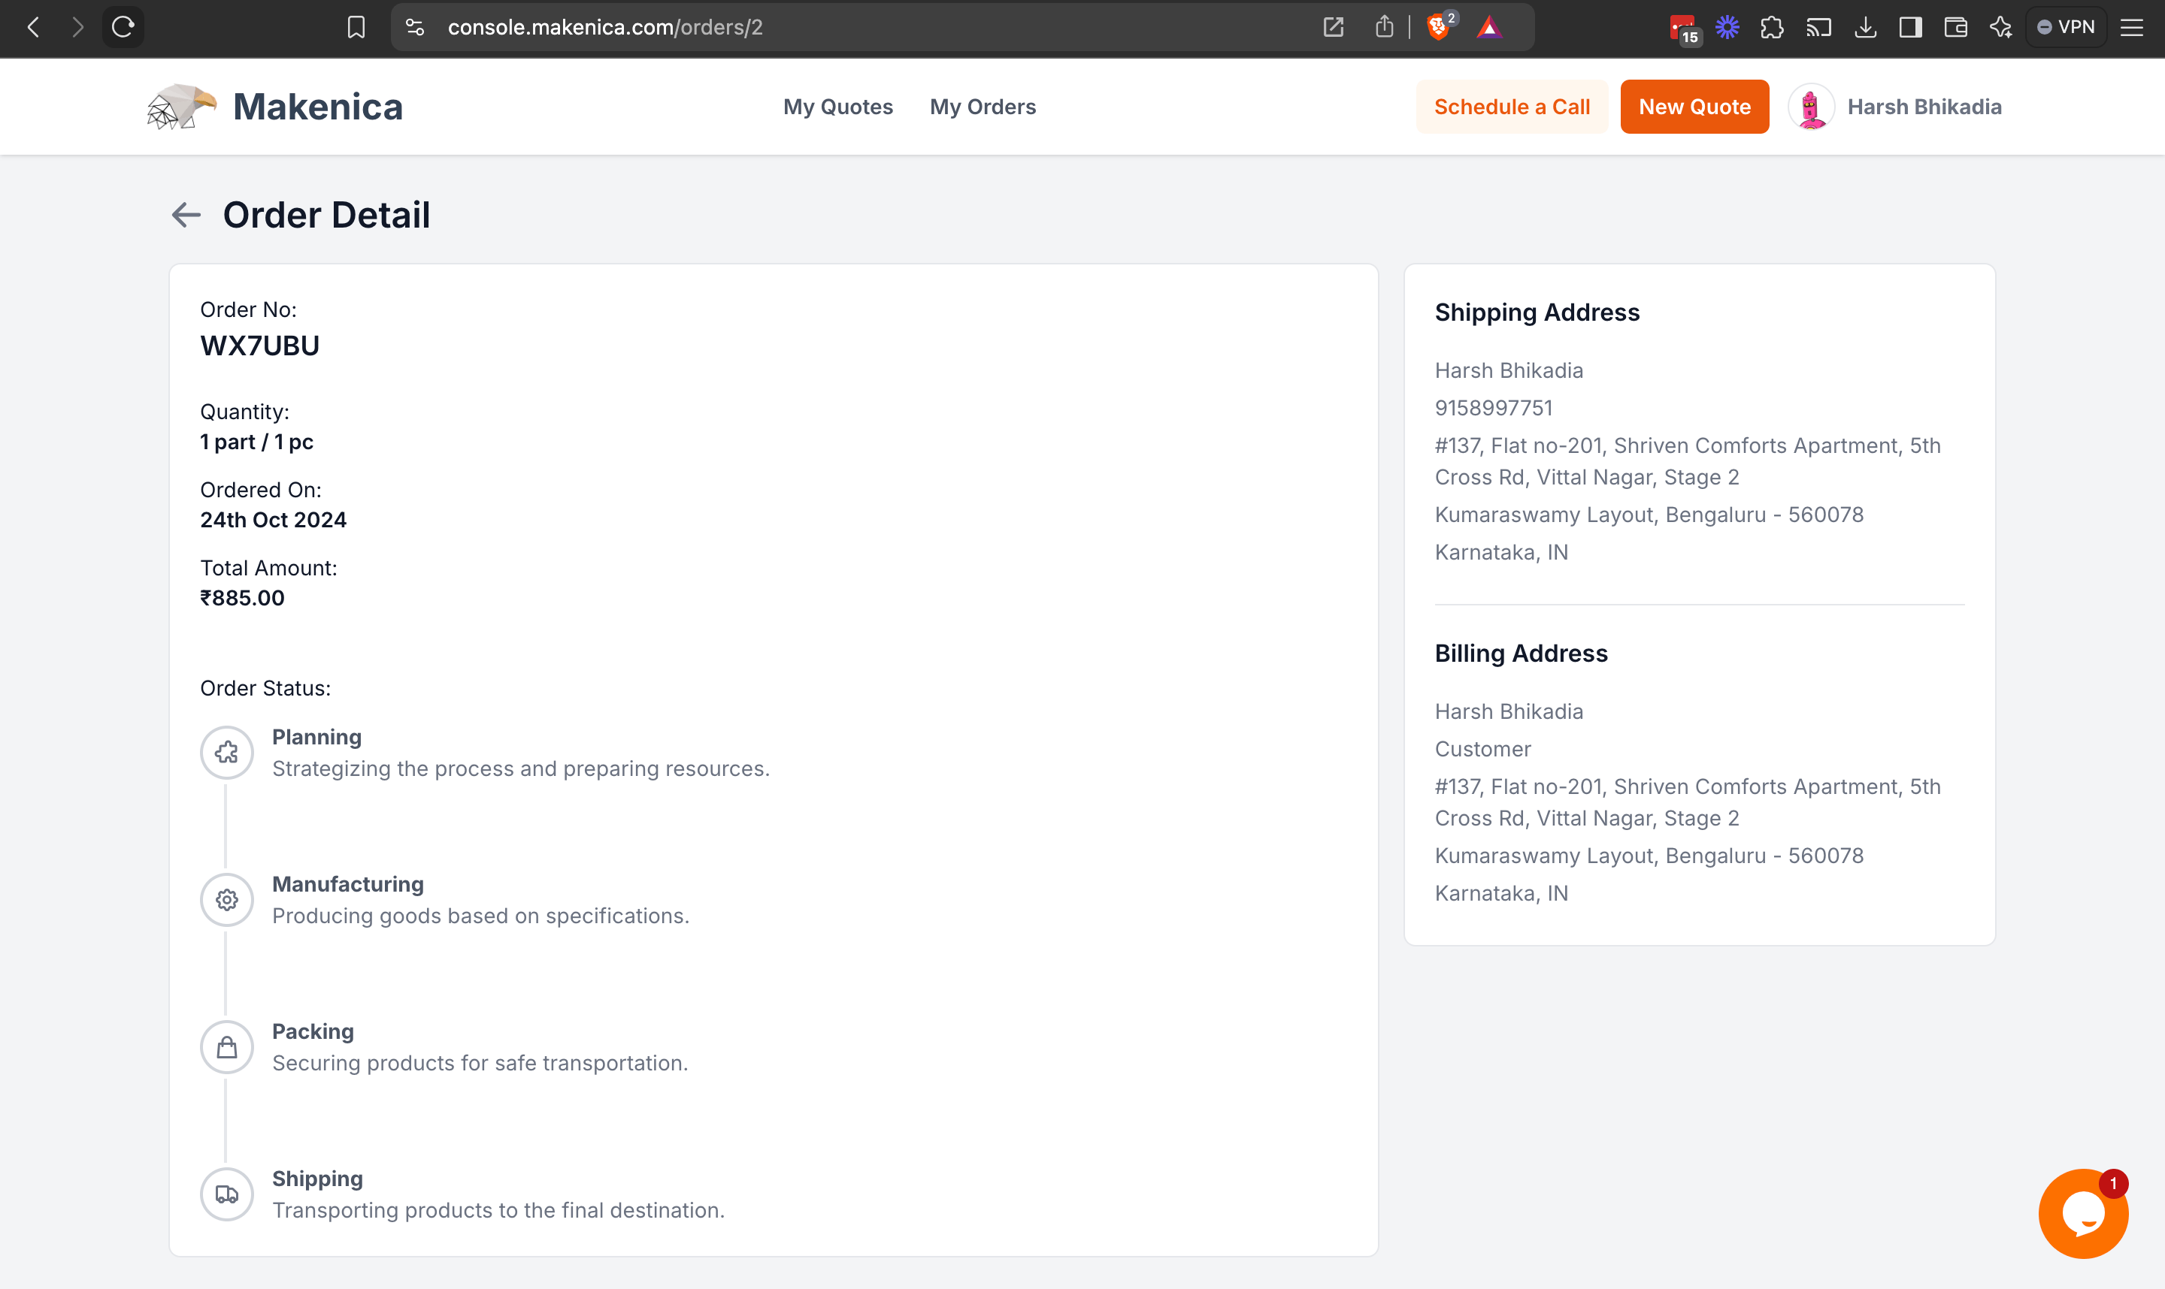Click the New Quote button
The height and width of the screenshot is (1289, 2165).
click(x=1694, y=106)
